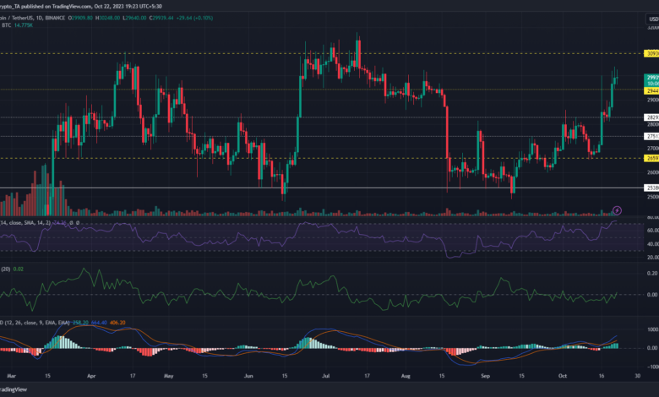659x397 pixels.
Task: Click the yellow 30930 price level label
Action: coord(651,52)
